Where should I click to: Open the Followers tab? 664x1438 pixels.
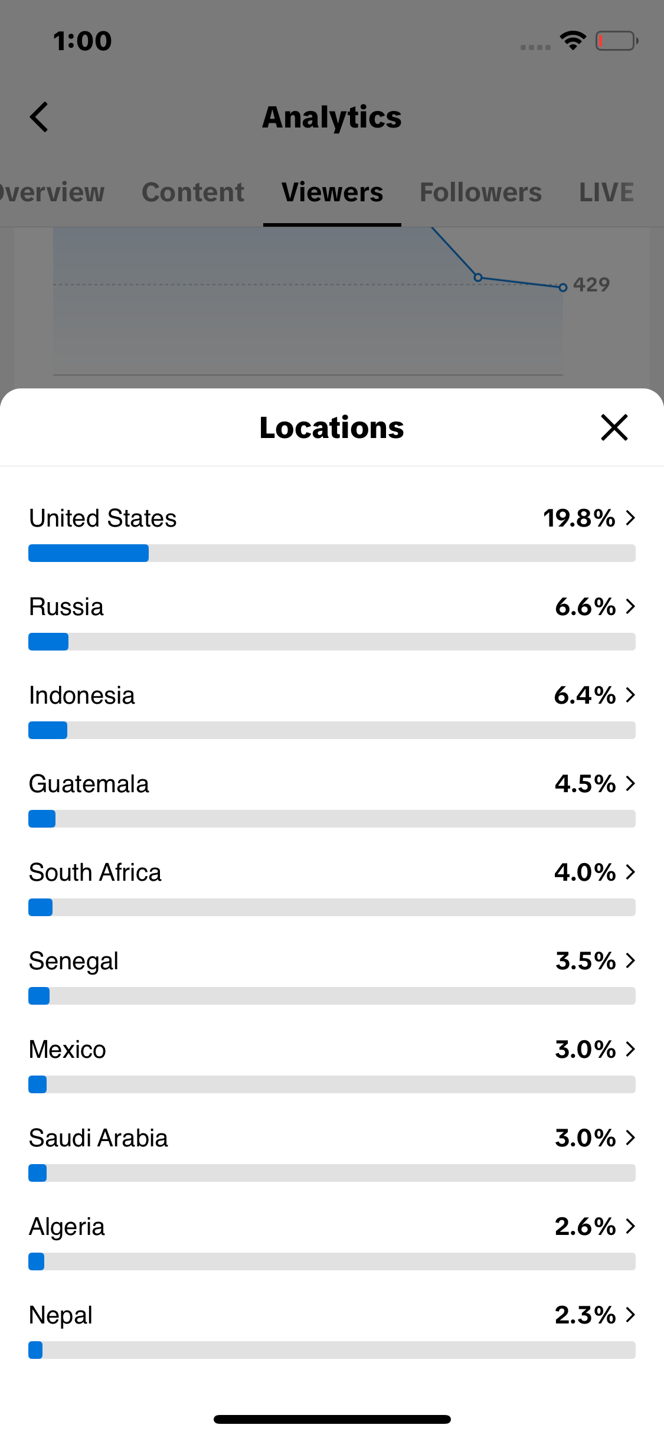pos(480,192)
